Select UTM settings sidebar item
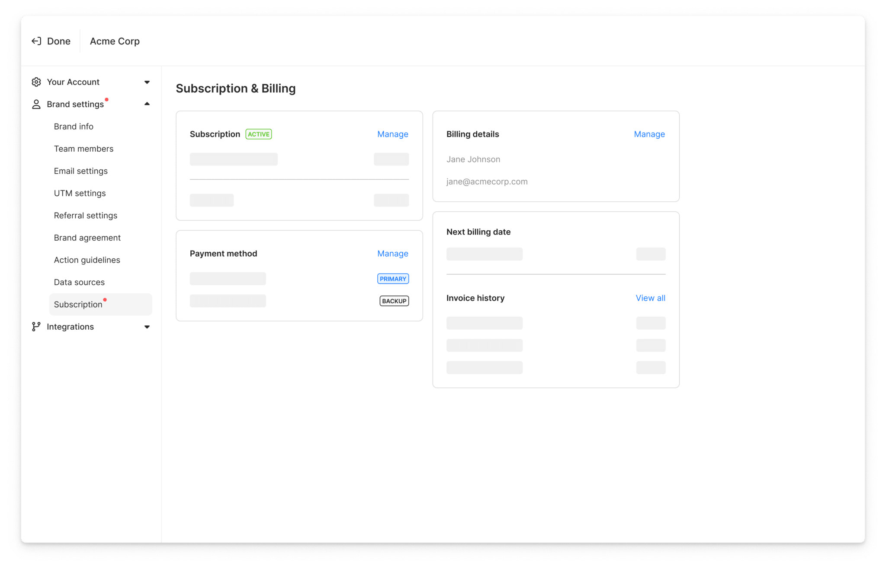886x569 pixels. click(80, 193)
